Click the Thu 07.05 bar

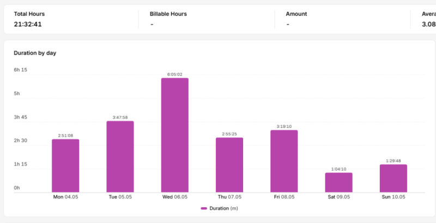229,165
